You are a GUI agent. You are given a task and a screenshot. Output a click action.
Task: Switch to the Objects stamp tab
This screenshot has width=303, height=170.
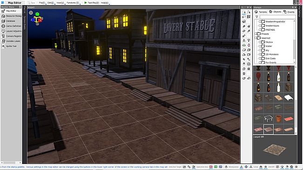point(275,12)
